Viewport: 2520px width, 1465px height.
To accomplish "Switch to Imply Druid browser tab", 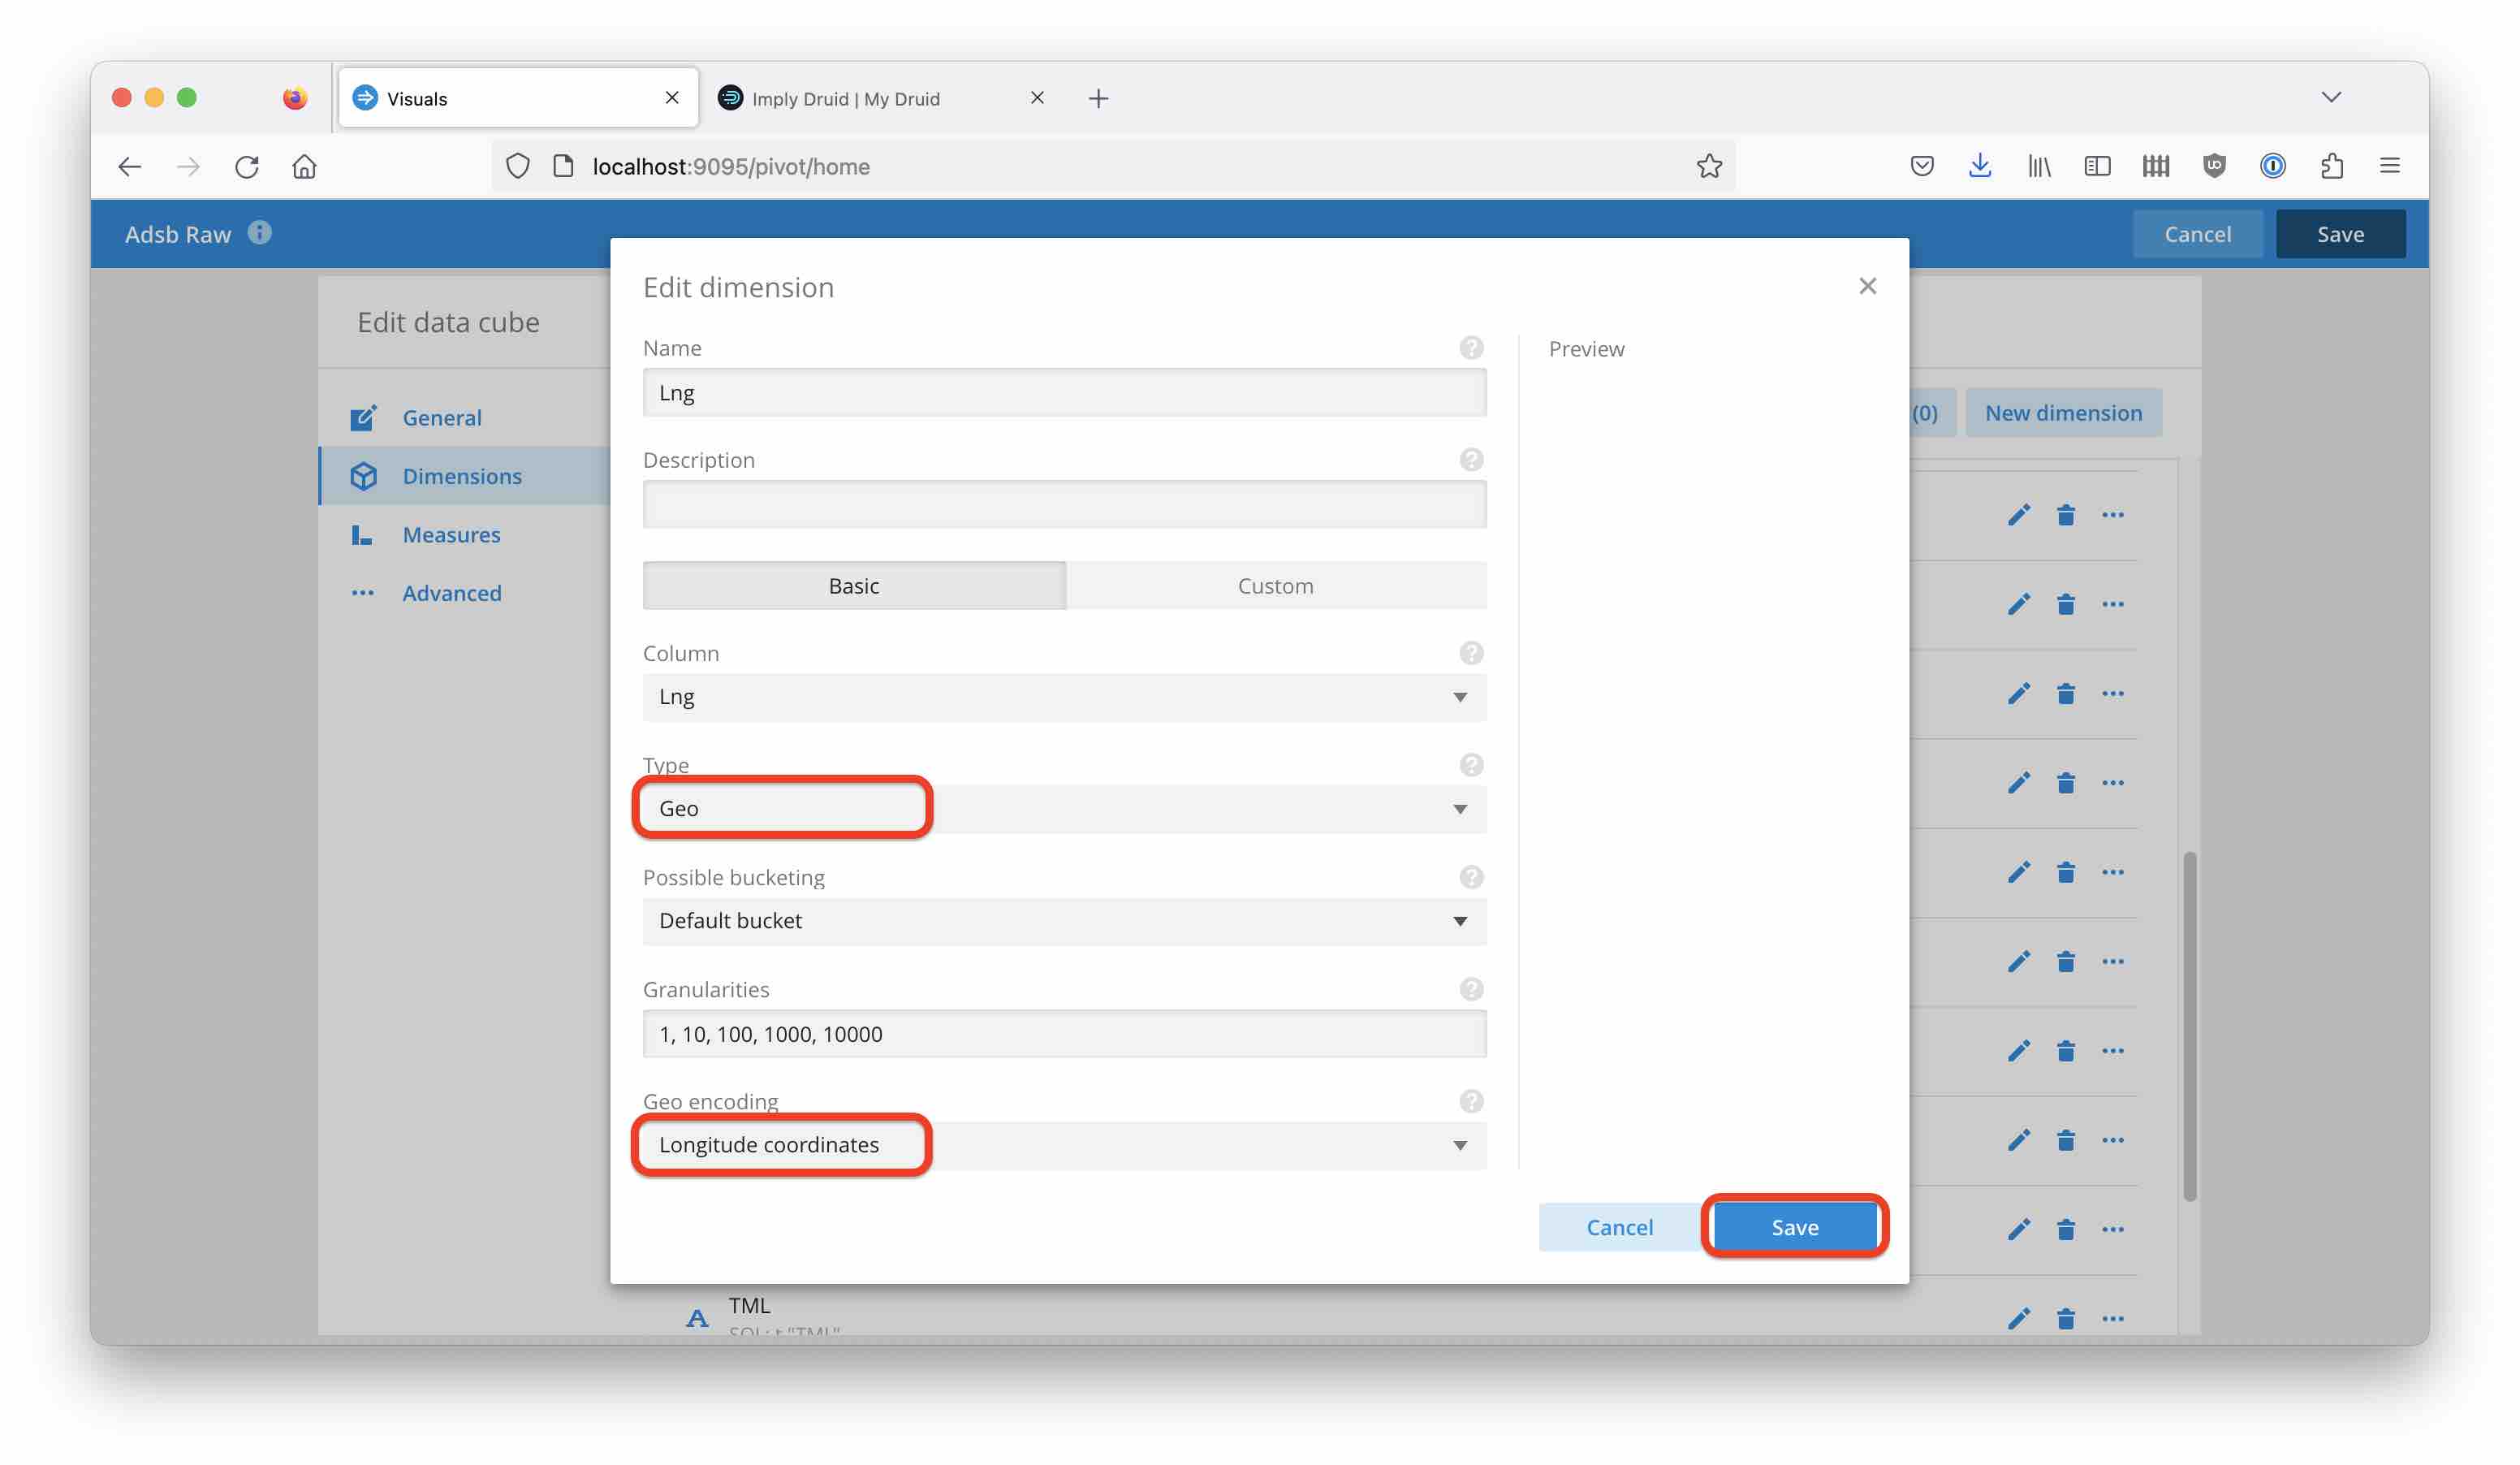I will [x=845, y=98].
